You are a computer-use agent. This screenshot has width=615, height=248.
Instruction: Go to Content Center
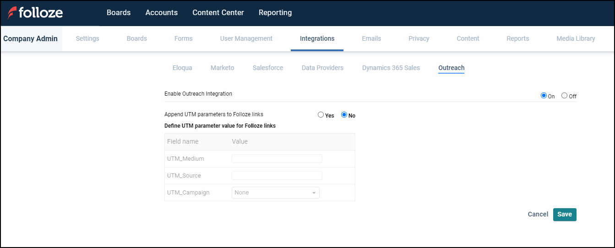coord(218,13)
